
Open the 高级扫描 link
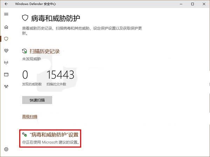[x=30, y=117]
